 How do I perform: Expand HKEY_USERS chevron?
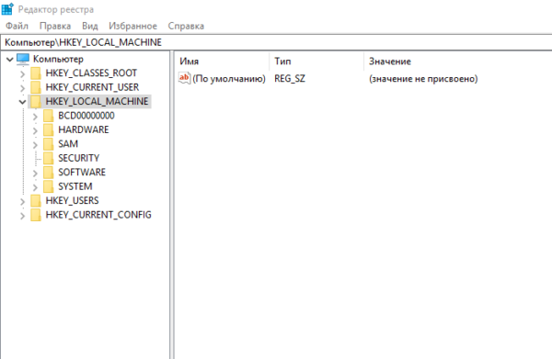click(22, 201)
